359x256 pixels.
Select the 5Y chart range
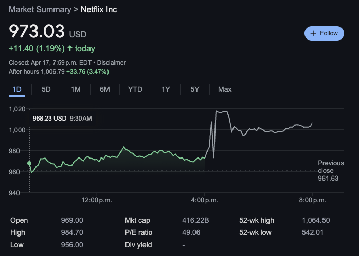(195, 89)
